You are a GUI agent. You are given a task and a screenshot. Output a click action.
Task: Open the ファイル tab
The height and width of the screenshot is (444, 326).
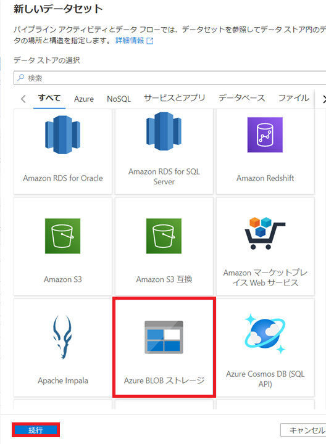pos(294,98)
